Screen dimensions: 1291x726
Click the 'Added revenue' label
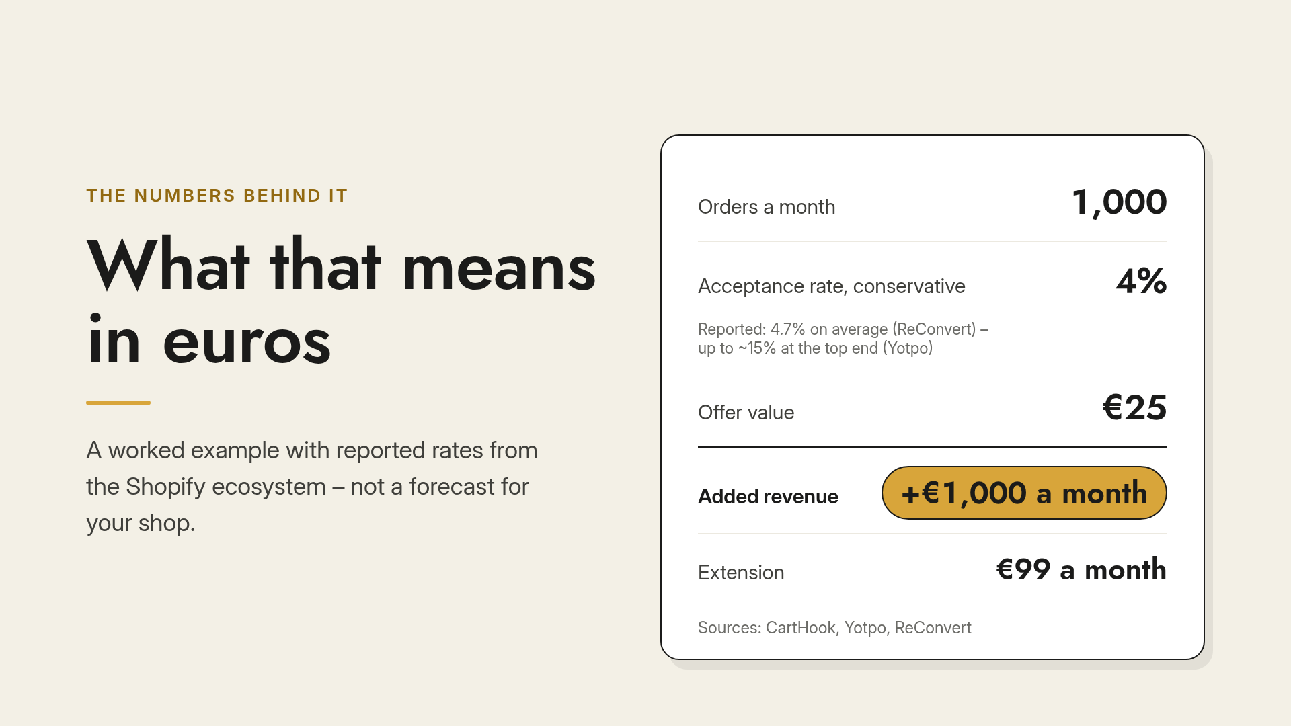768,496
